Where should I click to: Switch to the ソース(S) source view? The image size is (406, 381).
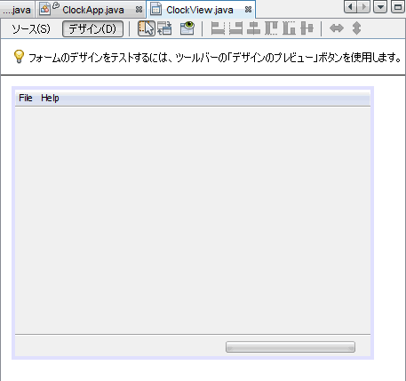click(x=31, y=28)
